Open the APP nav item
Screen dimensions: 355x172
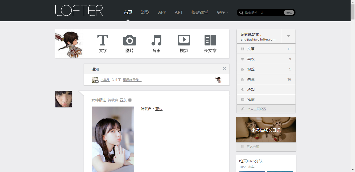click(x=162, y=12)
